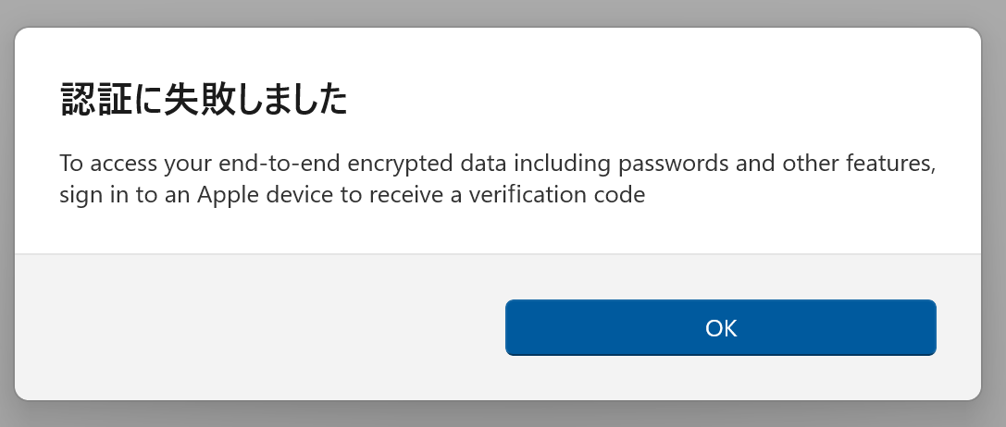Click the second line of the error message

[x=352, y=196]
